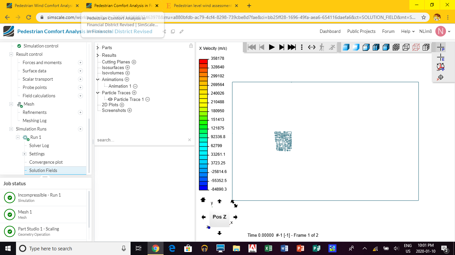455x255 pixels.
Task: Collapse the Mesh tree section
Action: 11,104
